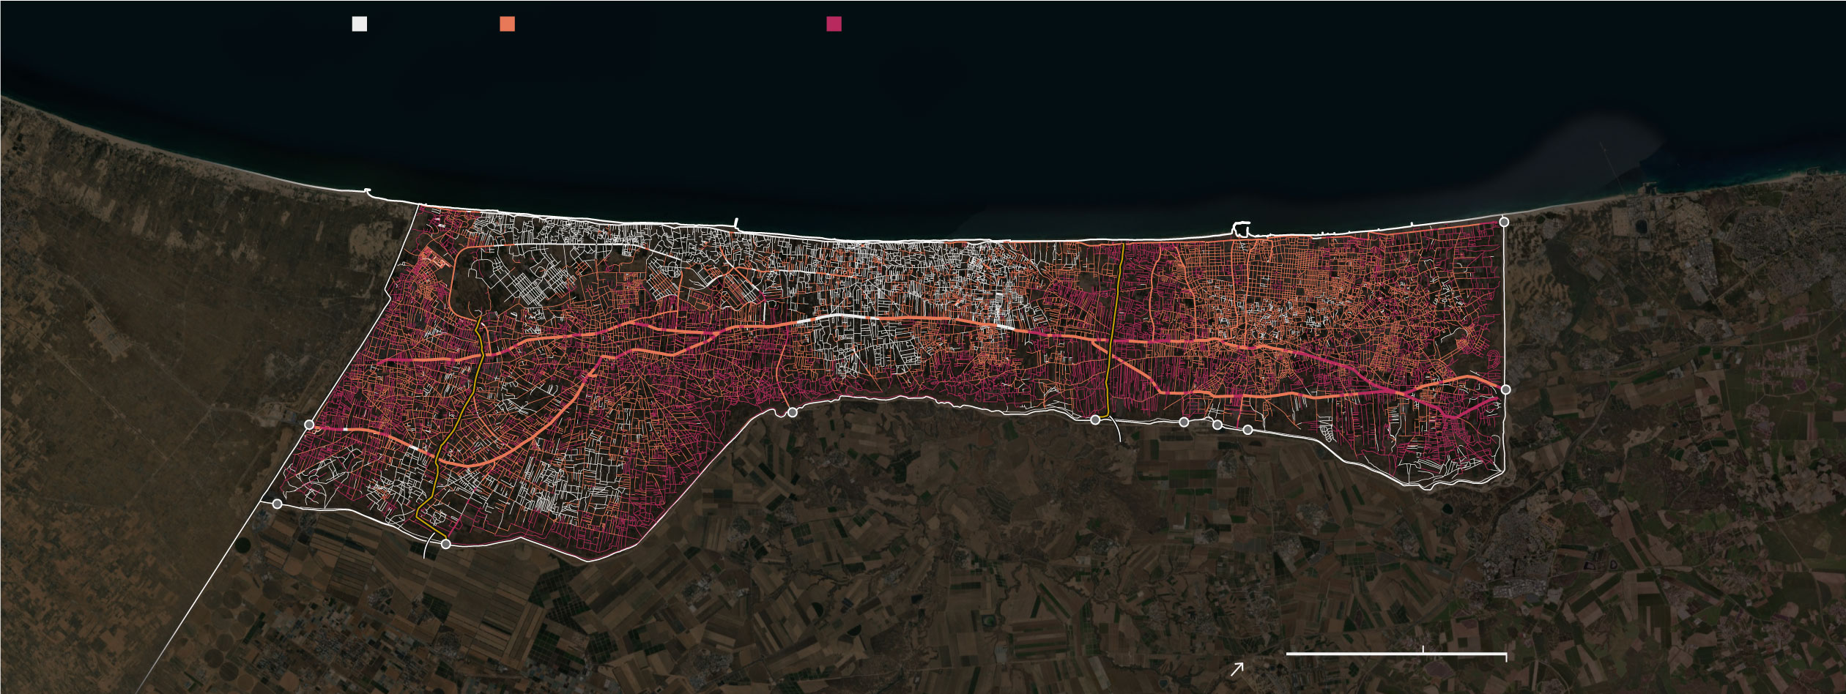
Task: Click circle marker ending the western yellow road
Action: [x=445, y=544]
